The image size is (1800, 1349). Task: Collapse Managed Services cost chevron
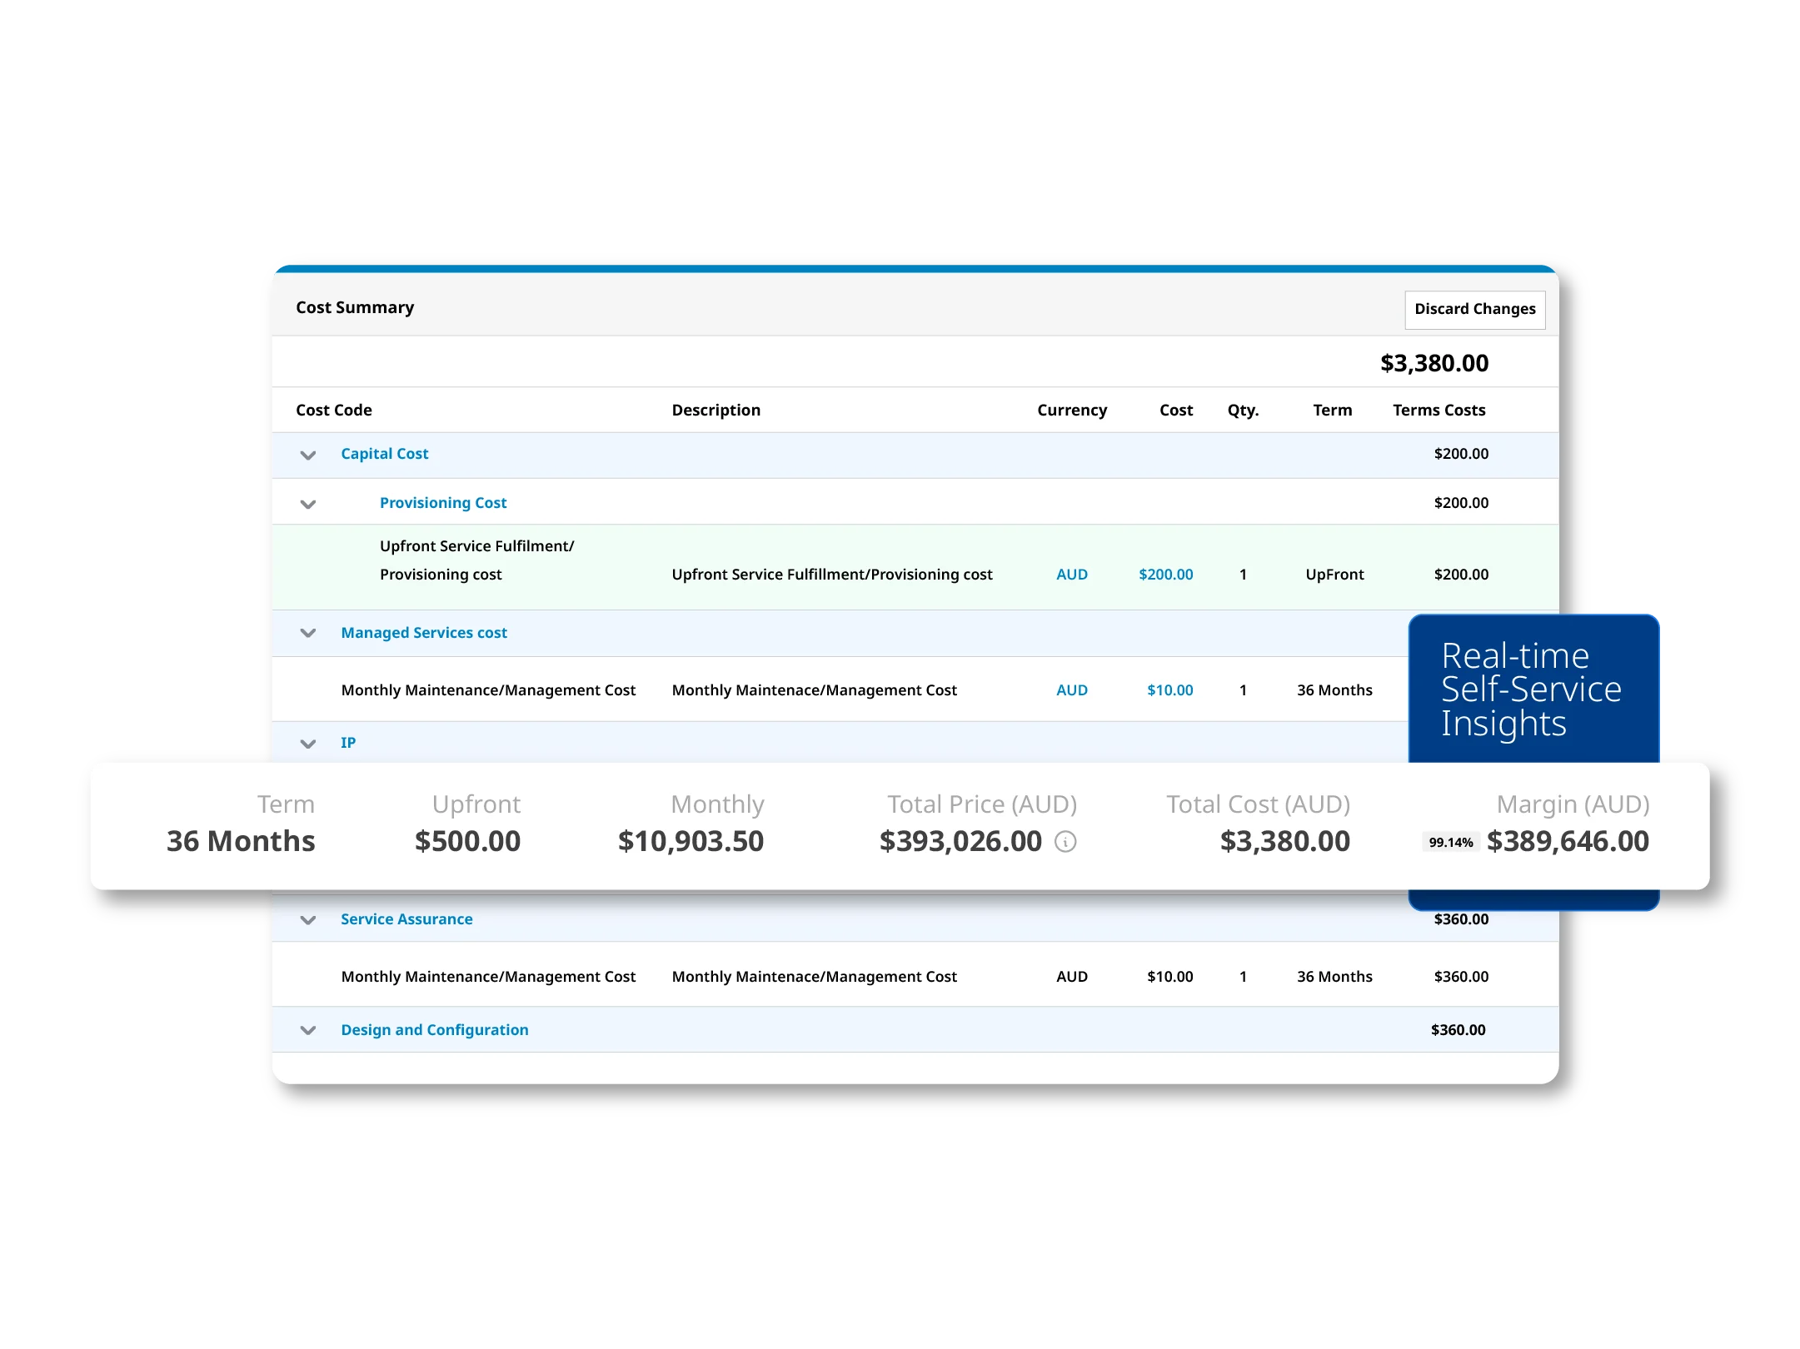click(x=308, y=633)
